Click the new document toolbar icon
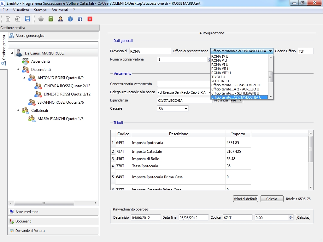Screen dimensions: 323x242 tap(8, 19)
